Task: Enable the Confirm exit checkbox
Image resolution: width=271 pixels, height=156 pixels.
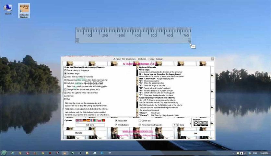Action: pyautogui.click(x=140, y=121)
